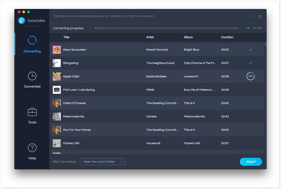Select the Metamodernity song title
The height and width of the screenshot is (189, 281).
[73, 117]
